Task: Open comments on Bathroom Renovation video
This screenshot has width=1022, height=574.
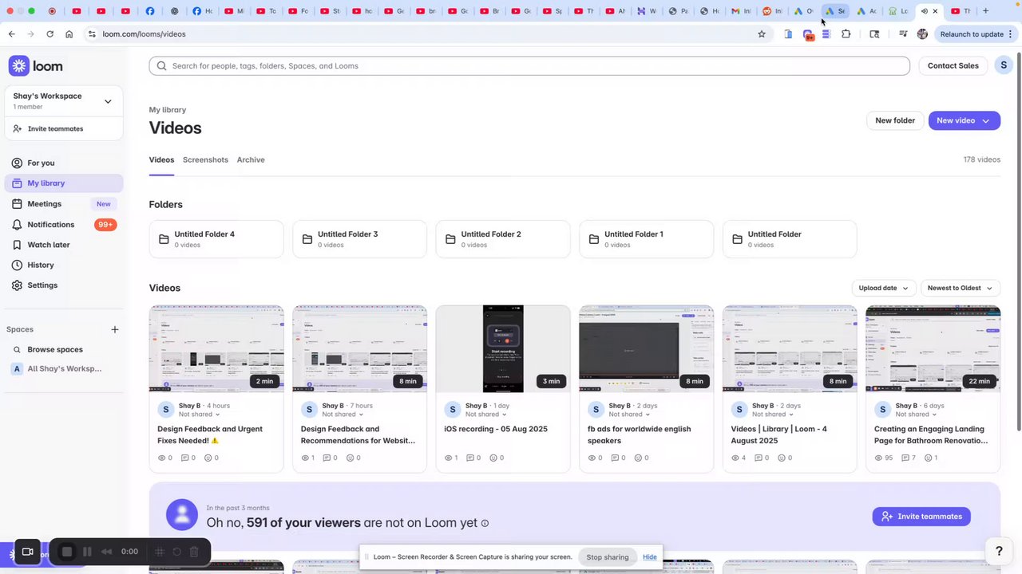Action: pyautogui.click(x=907, y=458)
